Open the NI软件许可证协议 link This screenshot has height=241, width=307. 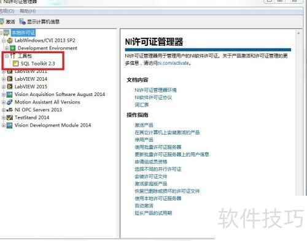(153, 98)
